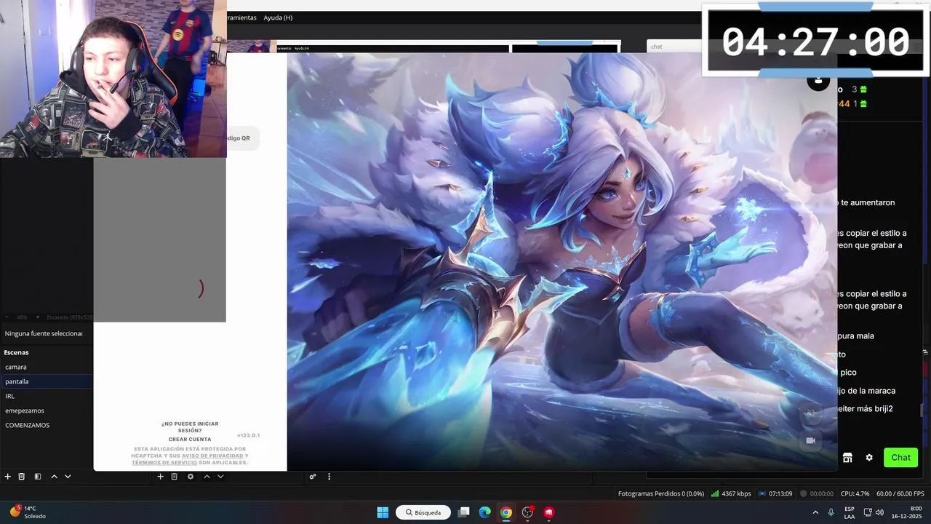The image size is (931, 524).
Task: Click the 04:27:00 countdown timer
Action: coord(816,42)
